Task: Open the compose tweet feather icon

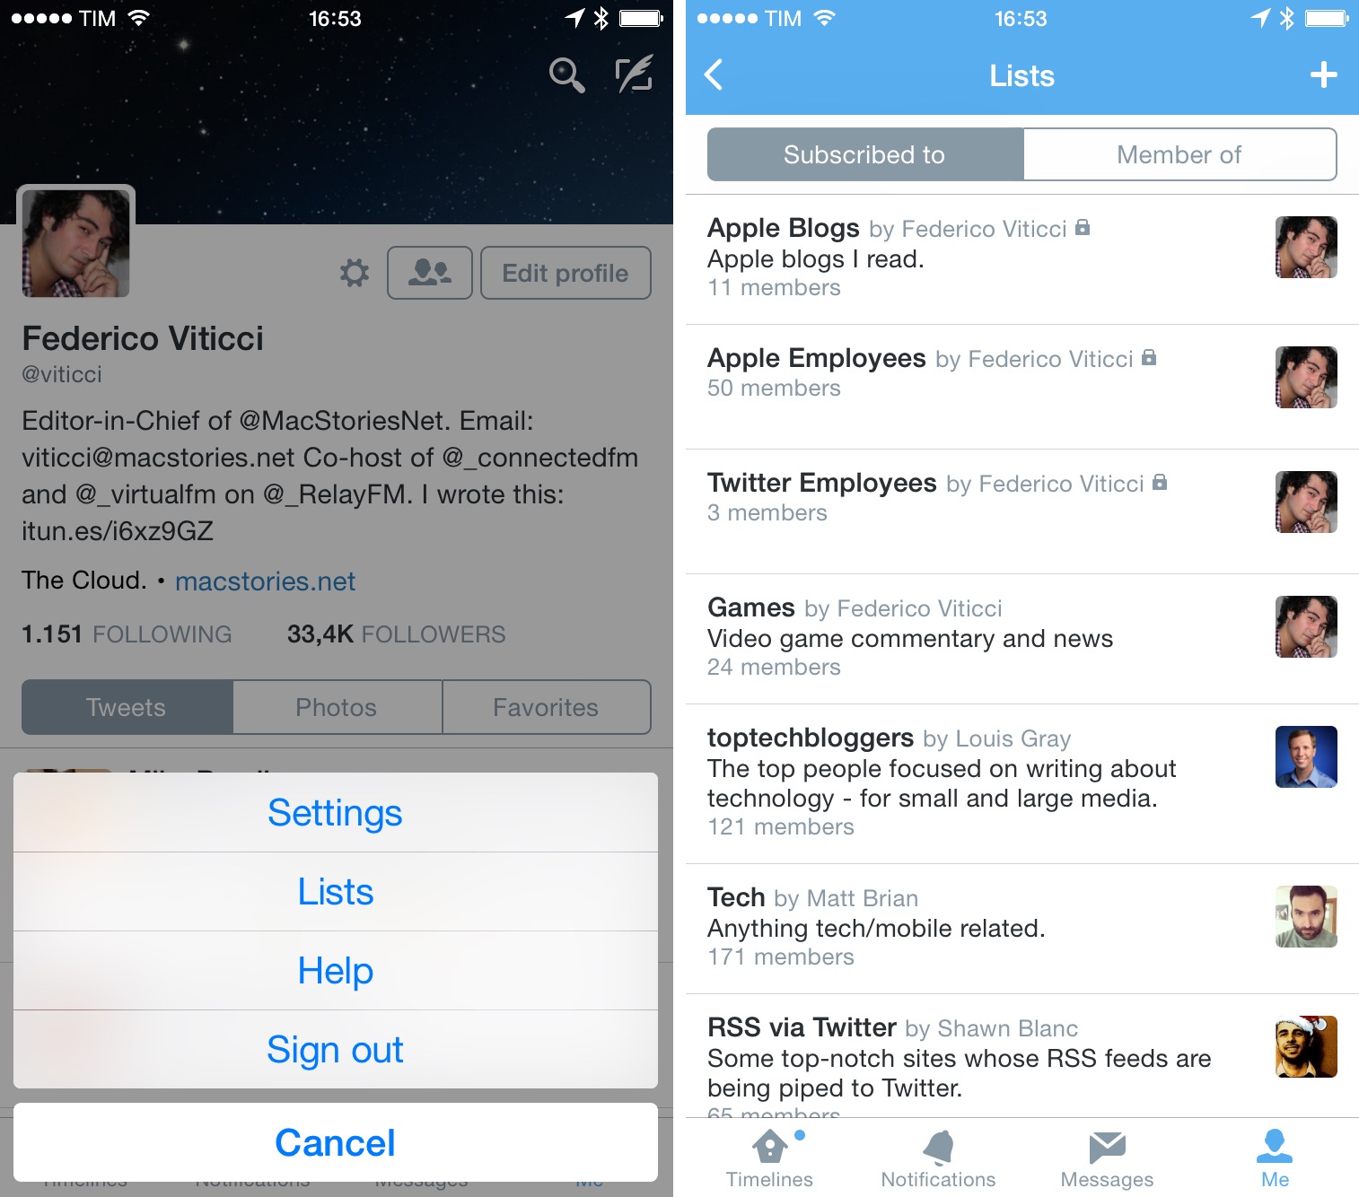Action: (x=634, y=74)
